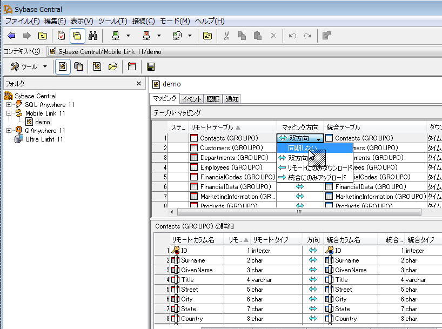Collapse the Mobile Link 11 tree node
The height and width of the screenshot is (329, 442).
coord(9,113)
